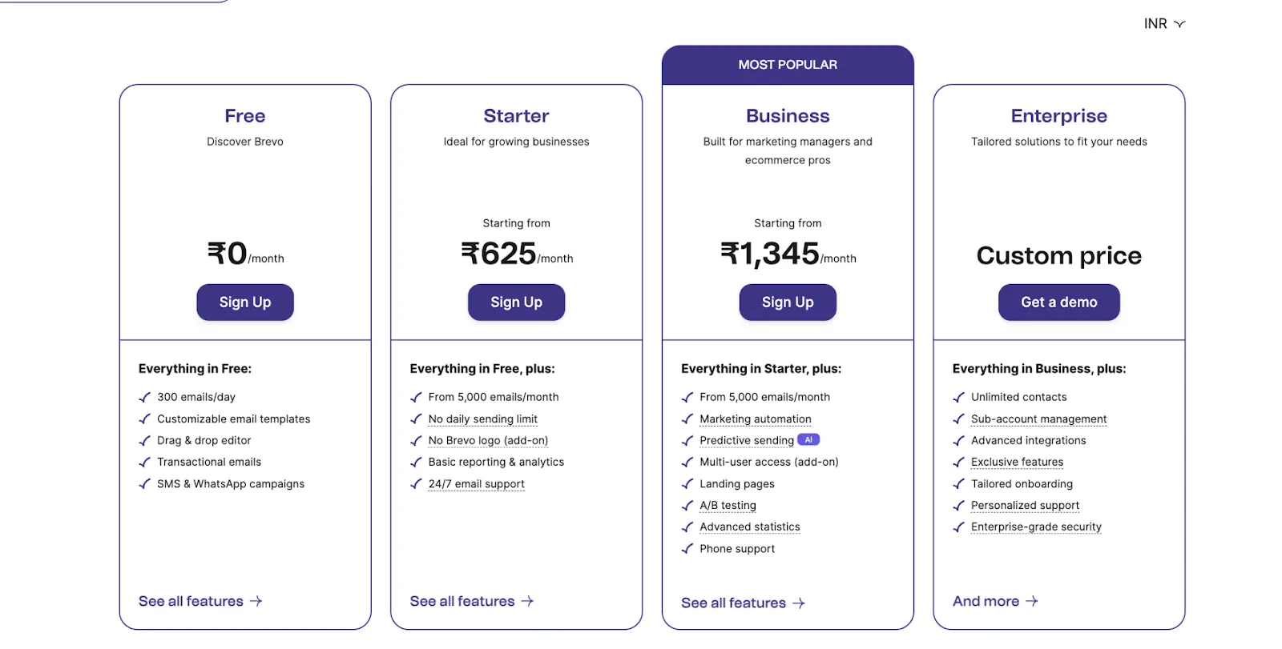Click the arrow beside Free plan's See all features
This screenshot has height=649, width=1282.
click(257, 601)
